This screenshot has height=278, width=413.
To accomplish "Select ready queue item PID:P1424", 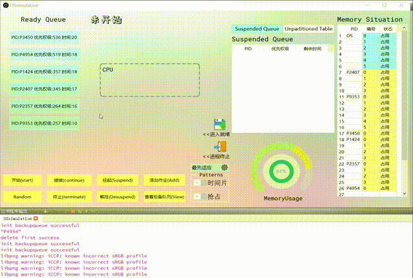I will click(45, 71).
